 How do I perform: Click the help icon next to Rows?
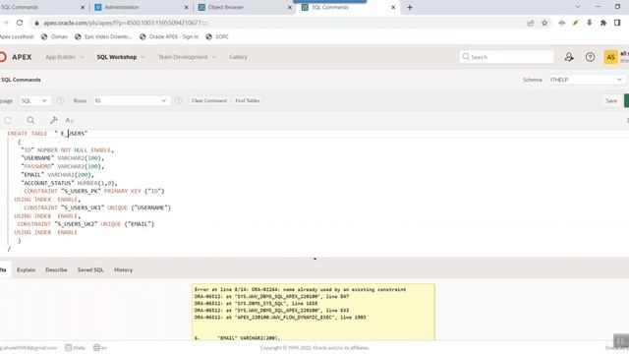[178, 100]
